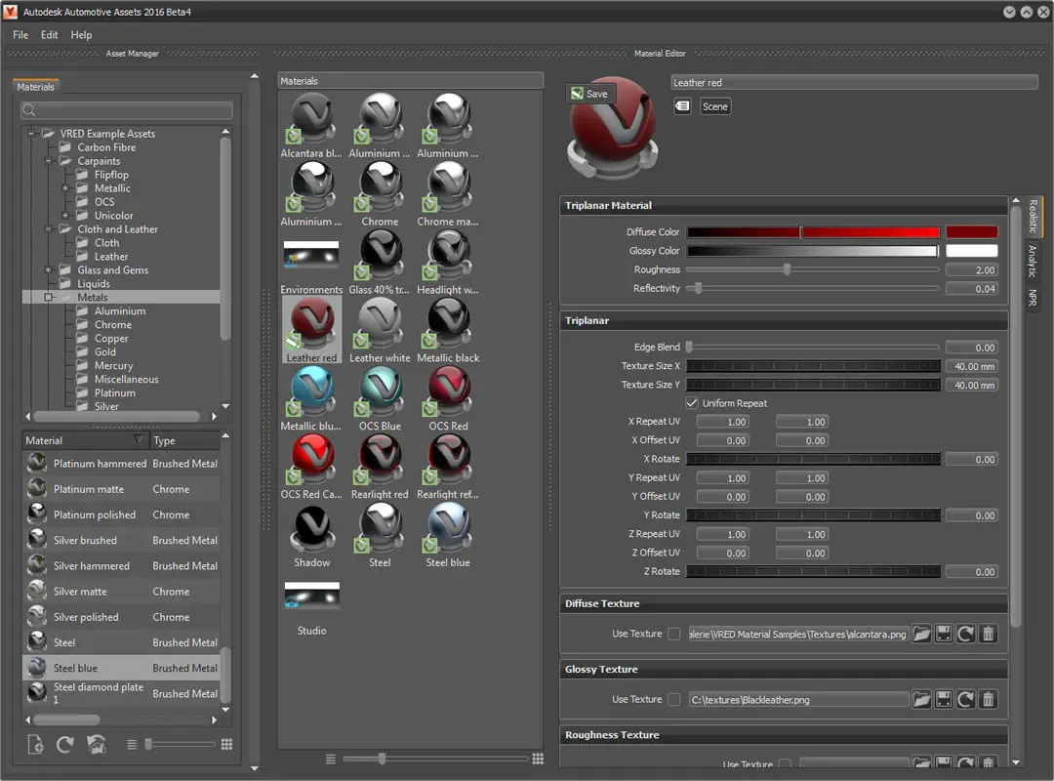Expand the Glass and Gems folder

coord(49,270)
